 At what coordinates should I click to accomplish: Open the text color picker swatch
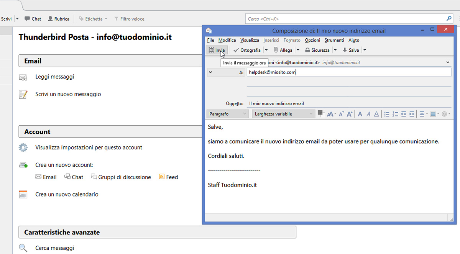pyautogui.click(x=320, y=113)
